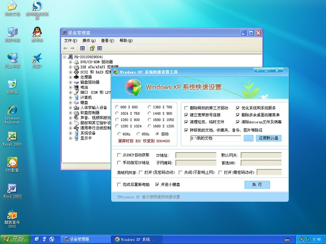This screenshot has height=244, width=326.
Task: Expand the 显示卡 node
Action: point(71,138)
